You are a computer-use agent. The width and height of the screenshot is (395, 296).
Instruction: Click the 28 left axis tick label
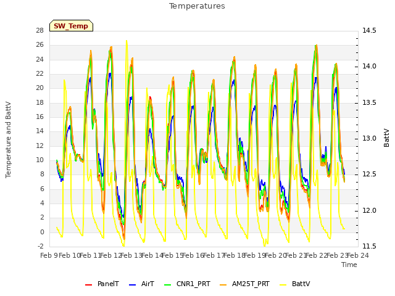tap(39, 31)
